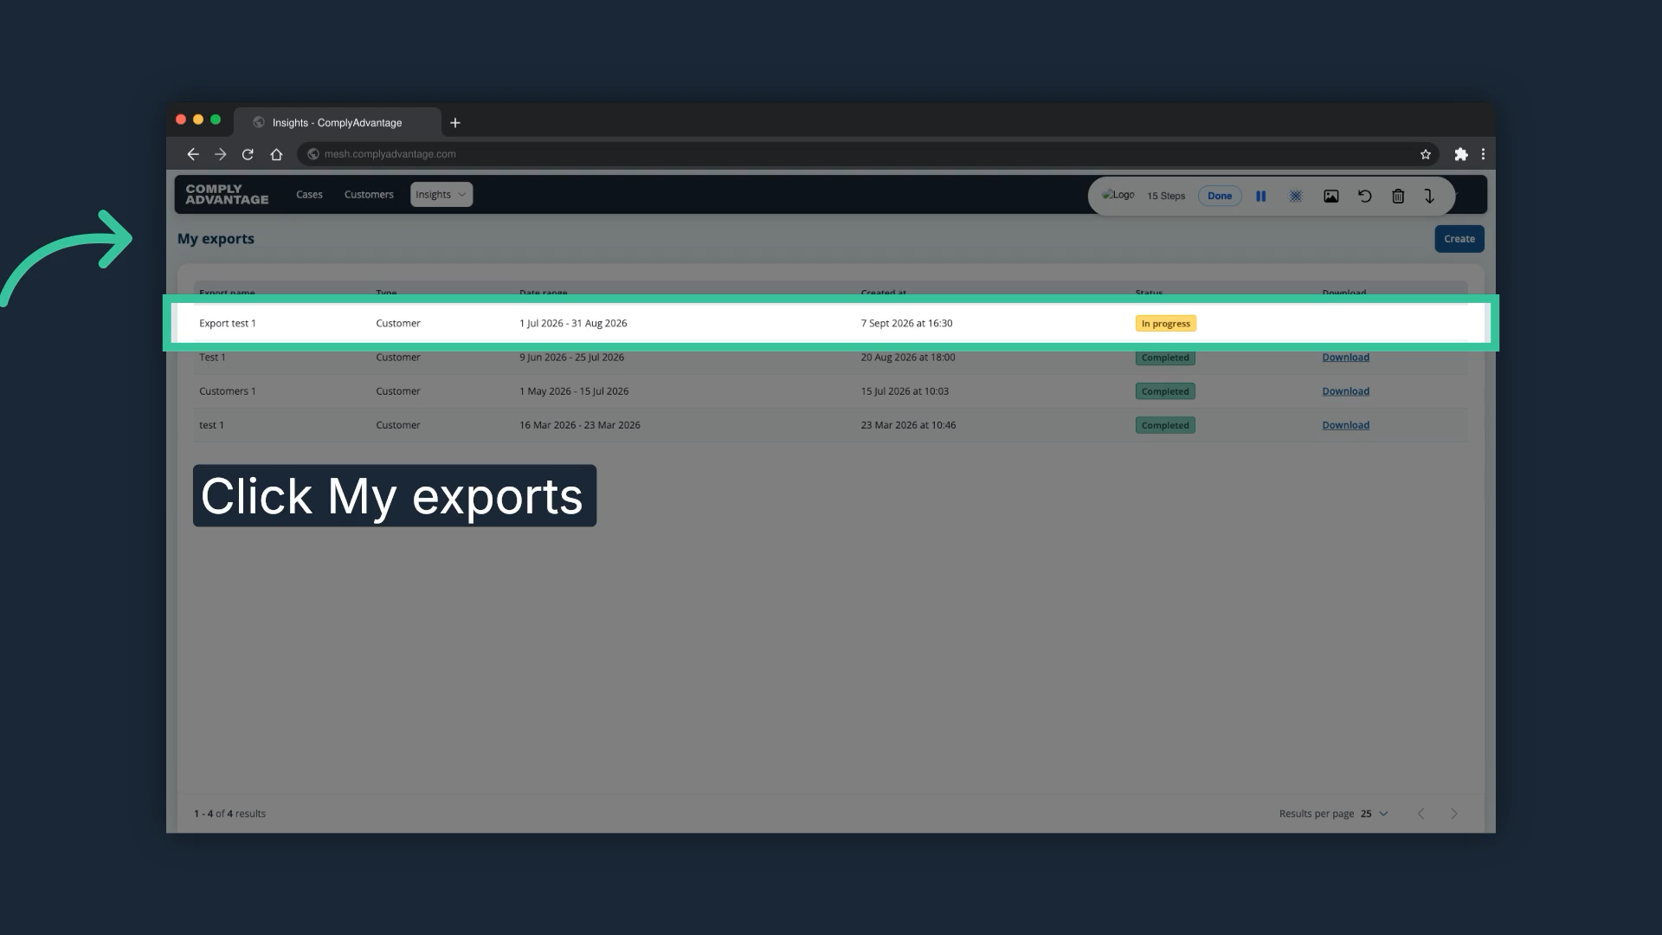Image resolution: width=1662 pixels, height=935 pixels.
Task: Click the Logo image in recorder toolbar
Action: 1118,196
